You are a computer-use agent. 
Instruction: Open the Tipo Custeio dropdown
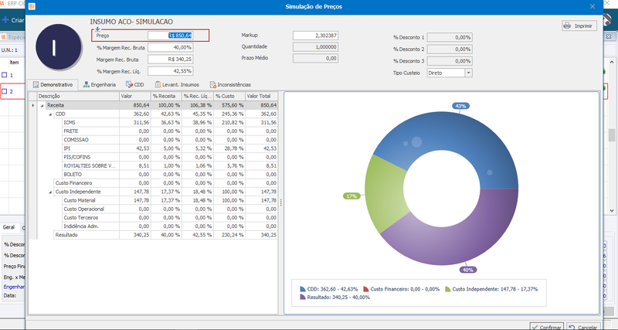468,73
